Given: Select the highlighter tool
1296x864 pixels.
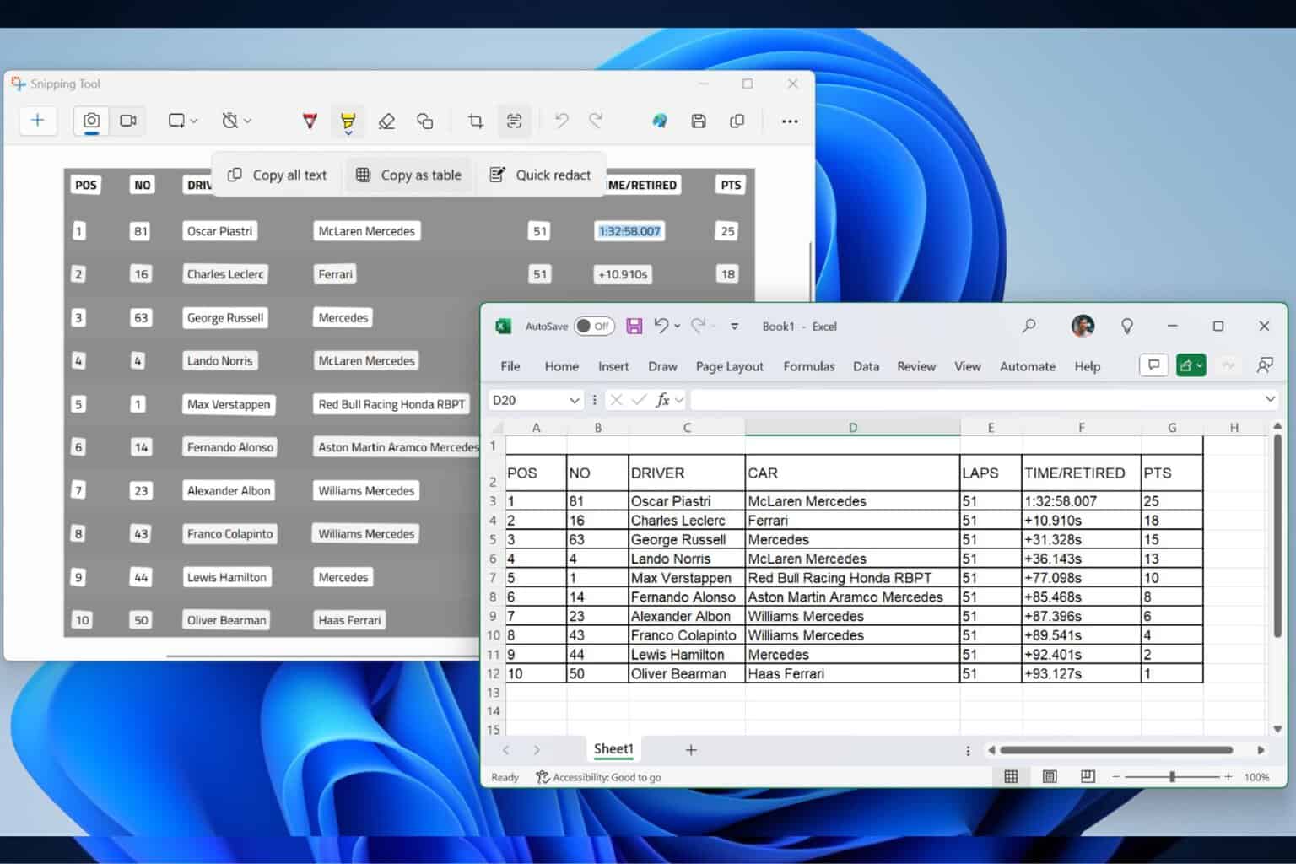Looking at the screenshot, I should tap(348, 121).
